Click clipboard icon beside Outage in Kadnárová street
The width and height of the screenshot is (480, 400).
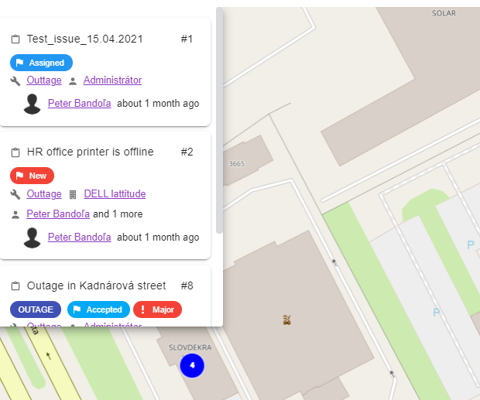point(15,286)
